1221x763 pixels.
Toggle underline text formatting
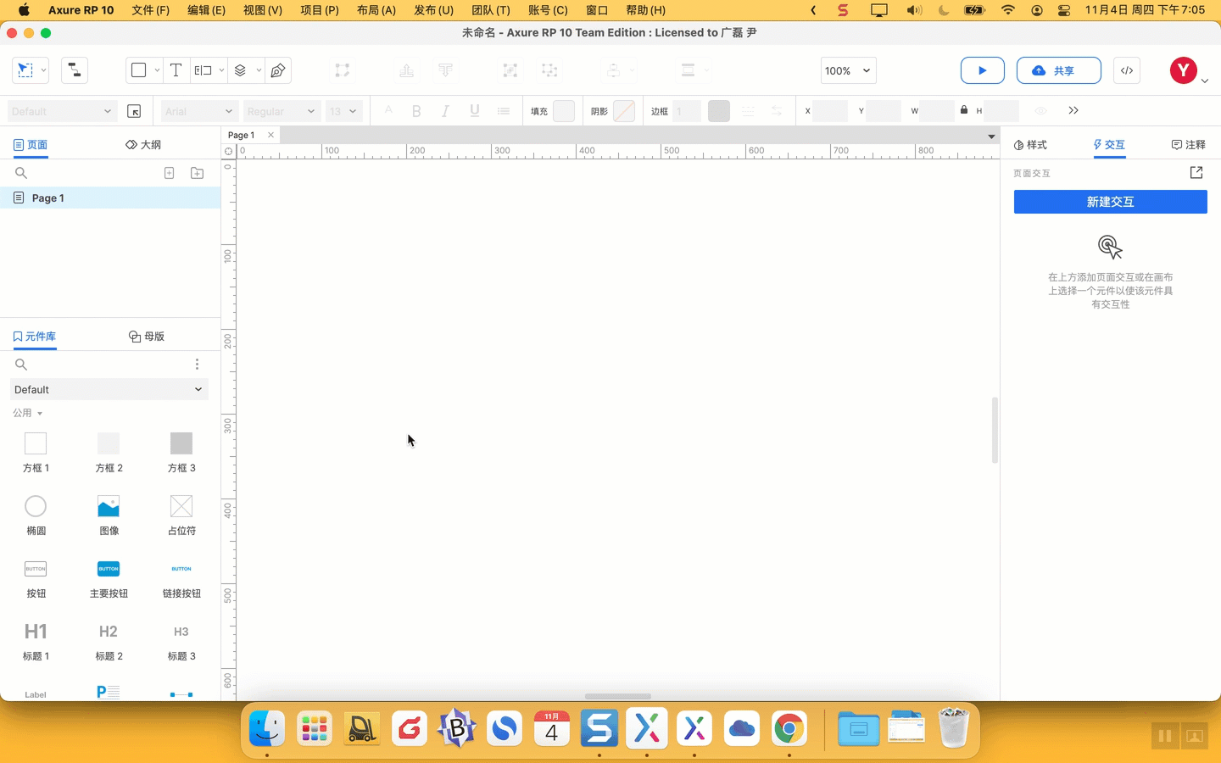coord(475,111)
